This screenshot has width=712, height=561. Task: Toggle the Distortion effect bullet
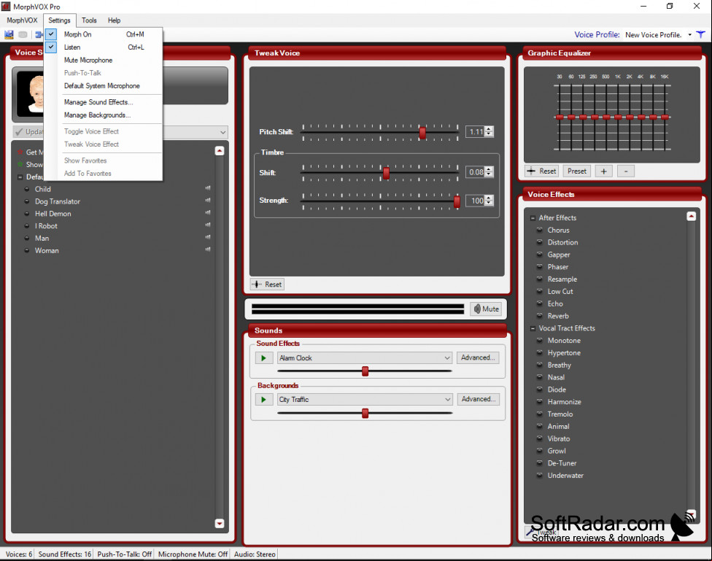tap(539, 241)
